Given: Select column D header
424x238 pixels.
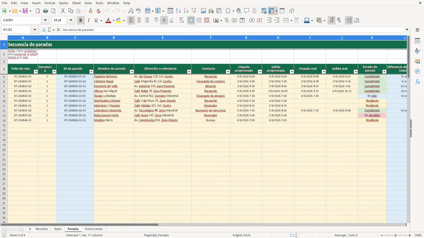Looking at the screenshot, I should (114, 37).
